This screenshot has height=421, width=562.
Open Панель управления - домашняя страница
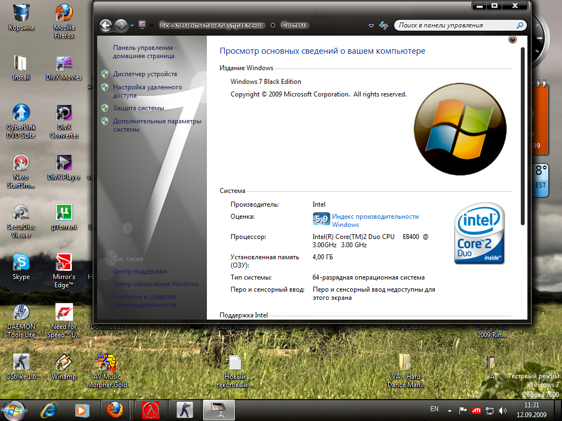(x=145, y=52)
